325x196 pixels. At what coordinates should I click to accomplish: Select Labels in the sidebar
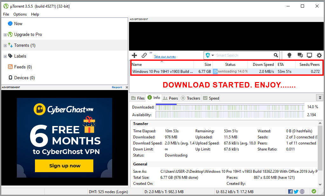click(x=20, y=56)
